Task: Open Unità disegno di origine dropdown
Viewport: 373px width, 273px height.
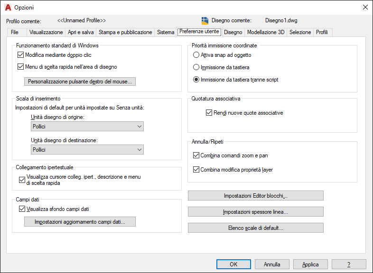Action: [x=87, y=127]
